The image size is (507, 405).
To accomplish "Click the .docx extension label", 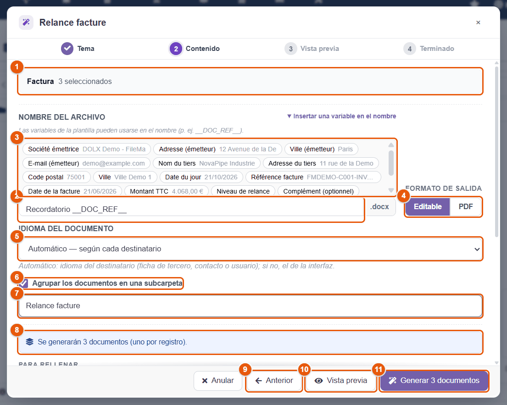I will (x=379, y=207).
